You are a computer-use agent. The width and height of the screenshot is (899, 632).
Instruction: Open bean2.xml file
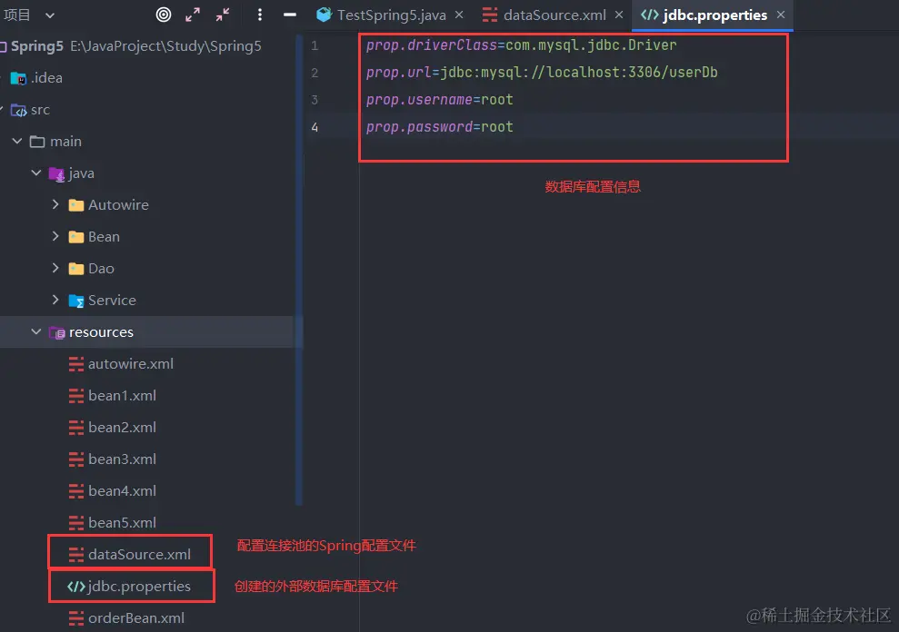point(122,428)
